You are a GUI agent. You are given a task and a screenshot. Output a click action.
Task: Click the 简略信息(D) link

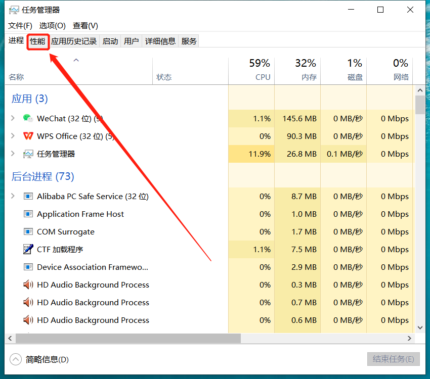47,359
